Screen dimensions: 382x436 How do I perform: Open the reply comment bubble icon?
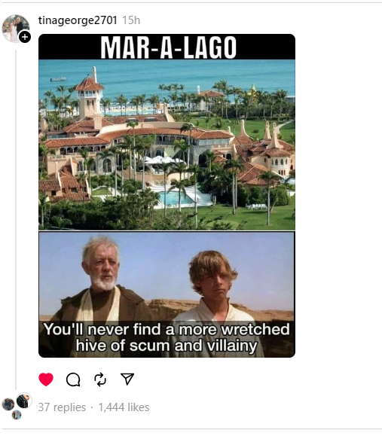pos(73,380)
